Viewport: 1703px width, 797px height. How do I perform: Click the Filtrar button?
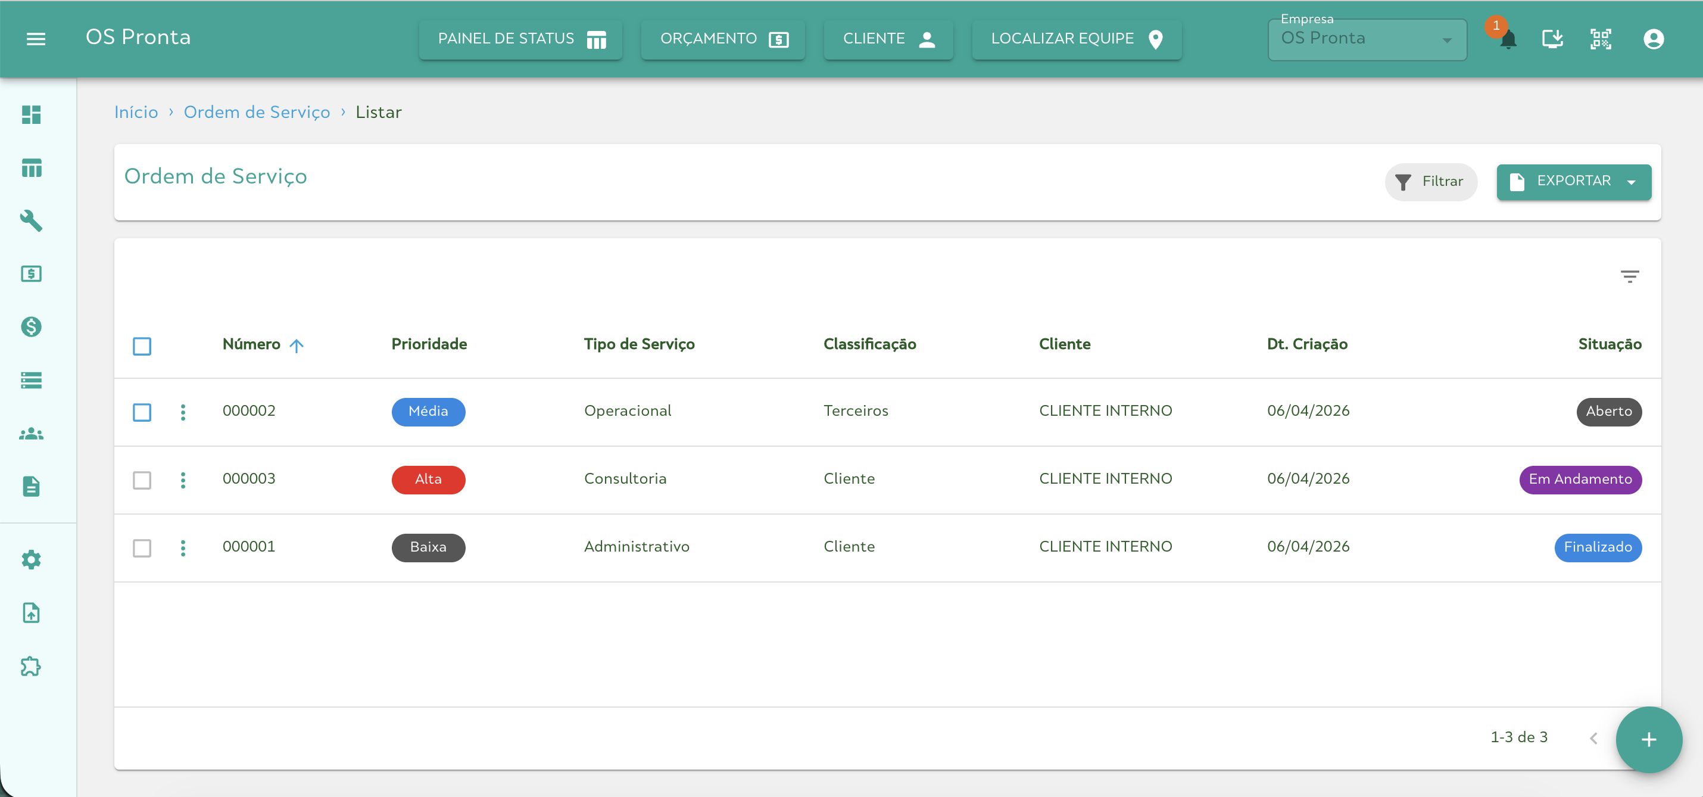pos(1431,181)
